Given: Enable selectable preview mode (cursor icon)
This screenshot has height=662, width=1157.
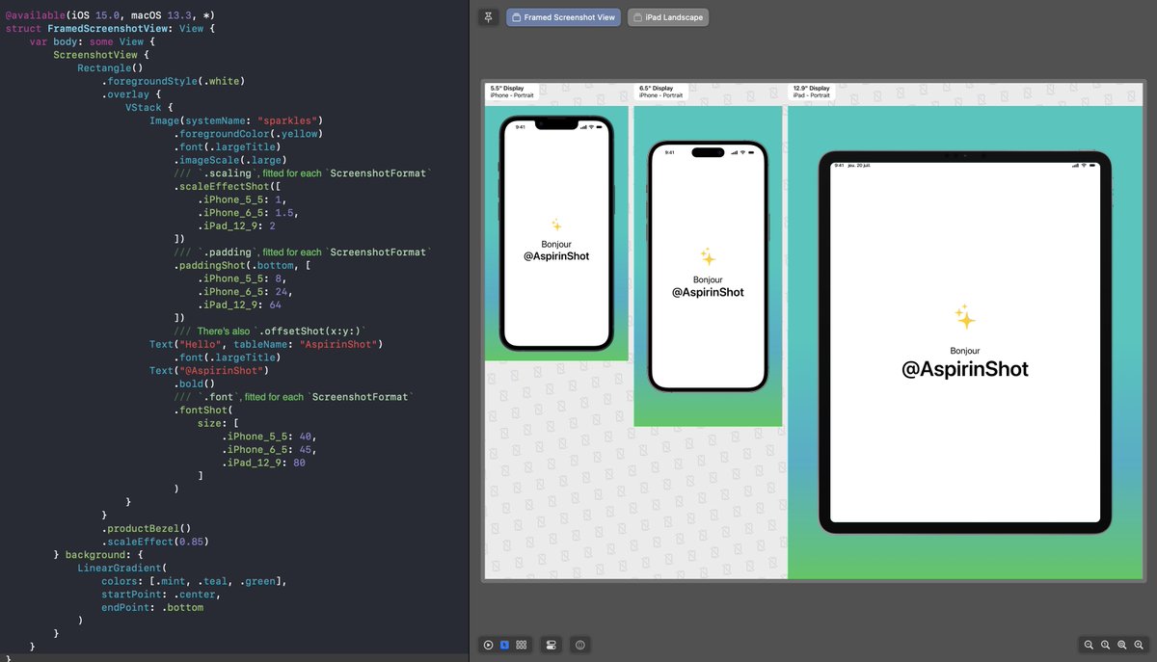Looking at the screenshot, I should click(x=504, y=645).
